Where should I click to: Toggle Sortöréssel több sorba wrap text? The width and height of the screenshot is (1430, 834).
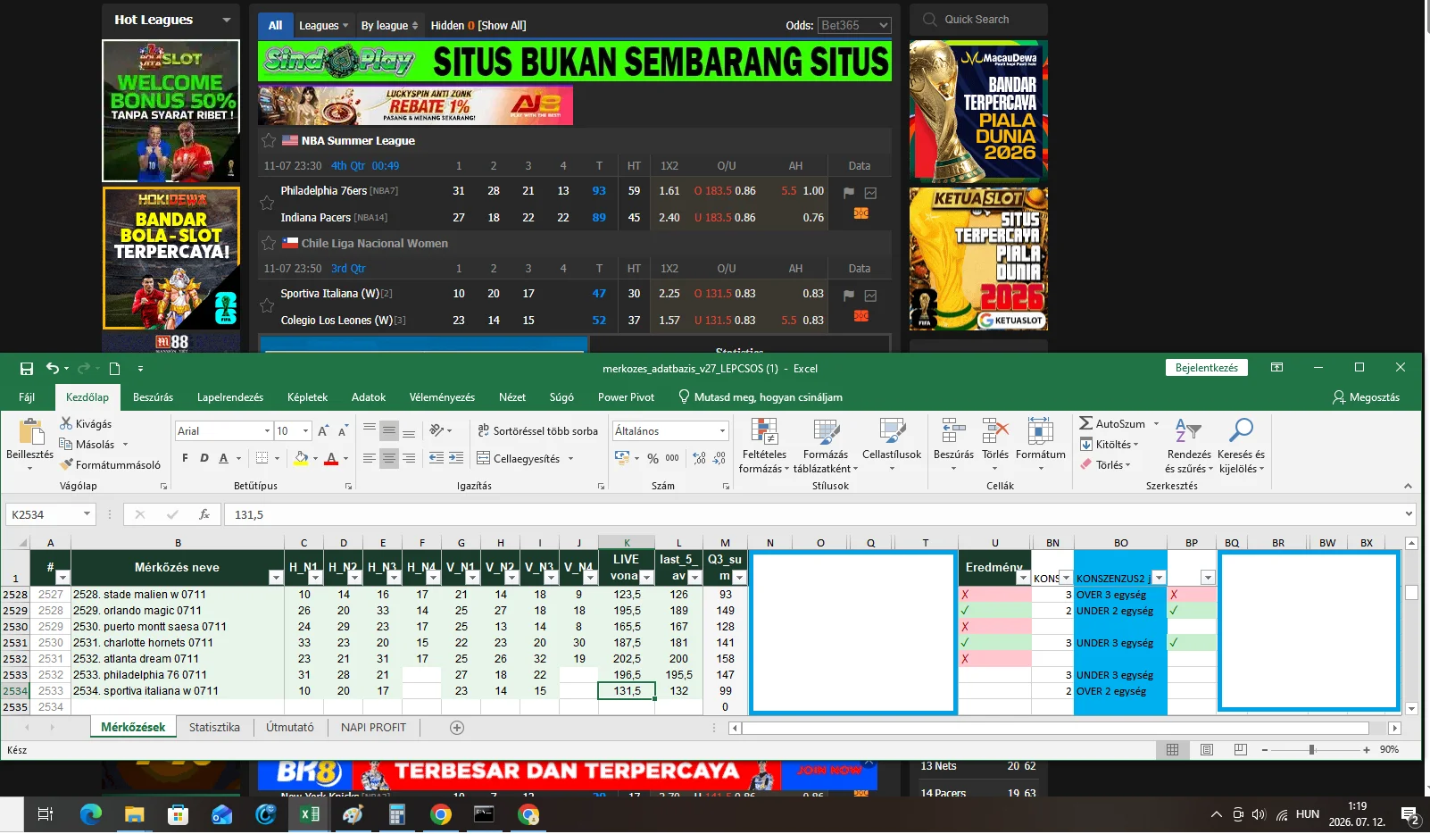point(537,430)
